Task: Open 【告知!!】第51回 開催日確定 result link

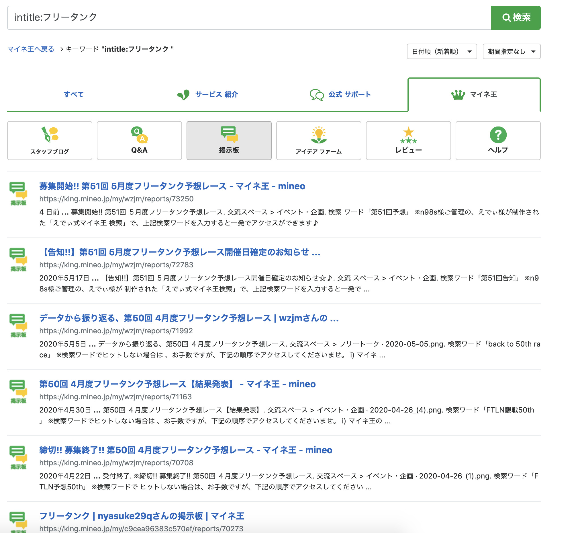Action: coord(179,252)
